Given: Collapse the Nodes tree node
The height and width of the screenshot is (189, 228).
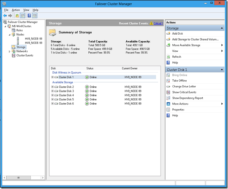Looking at the screenshot, I should point(9,35).
